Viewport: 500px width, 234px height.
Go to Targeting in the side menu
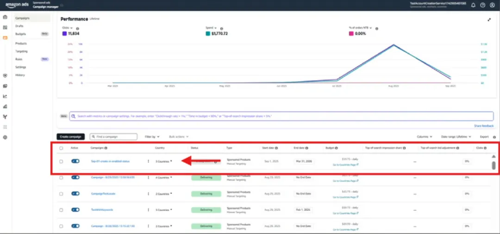click(21, 51)
